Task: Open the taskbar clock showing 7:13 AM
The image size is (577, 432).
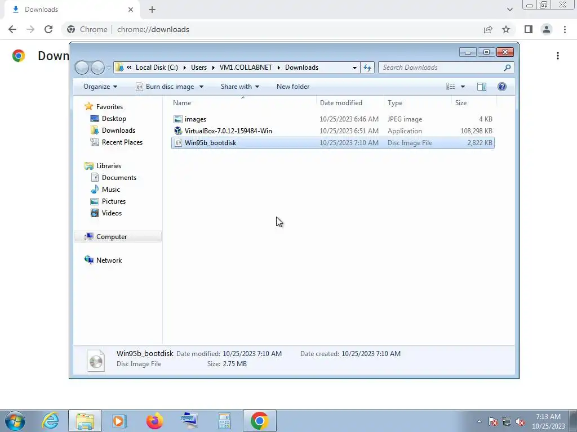Action: tap(548, 421)
